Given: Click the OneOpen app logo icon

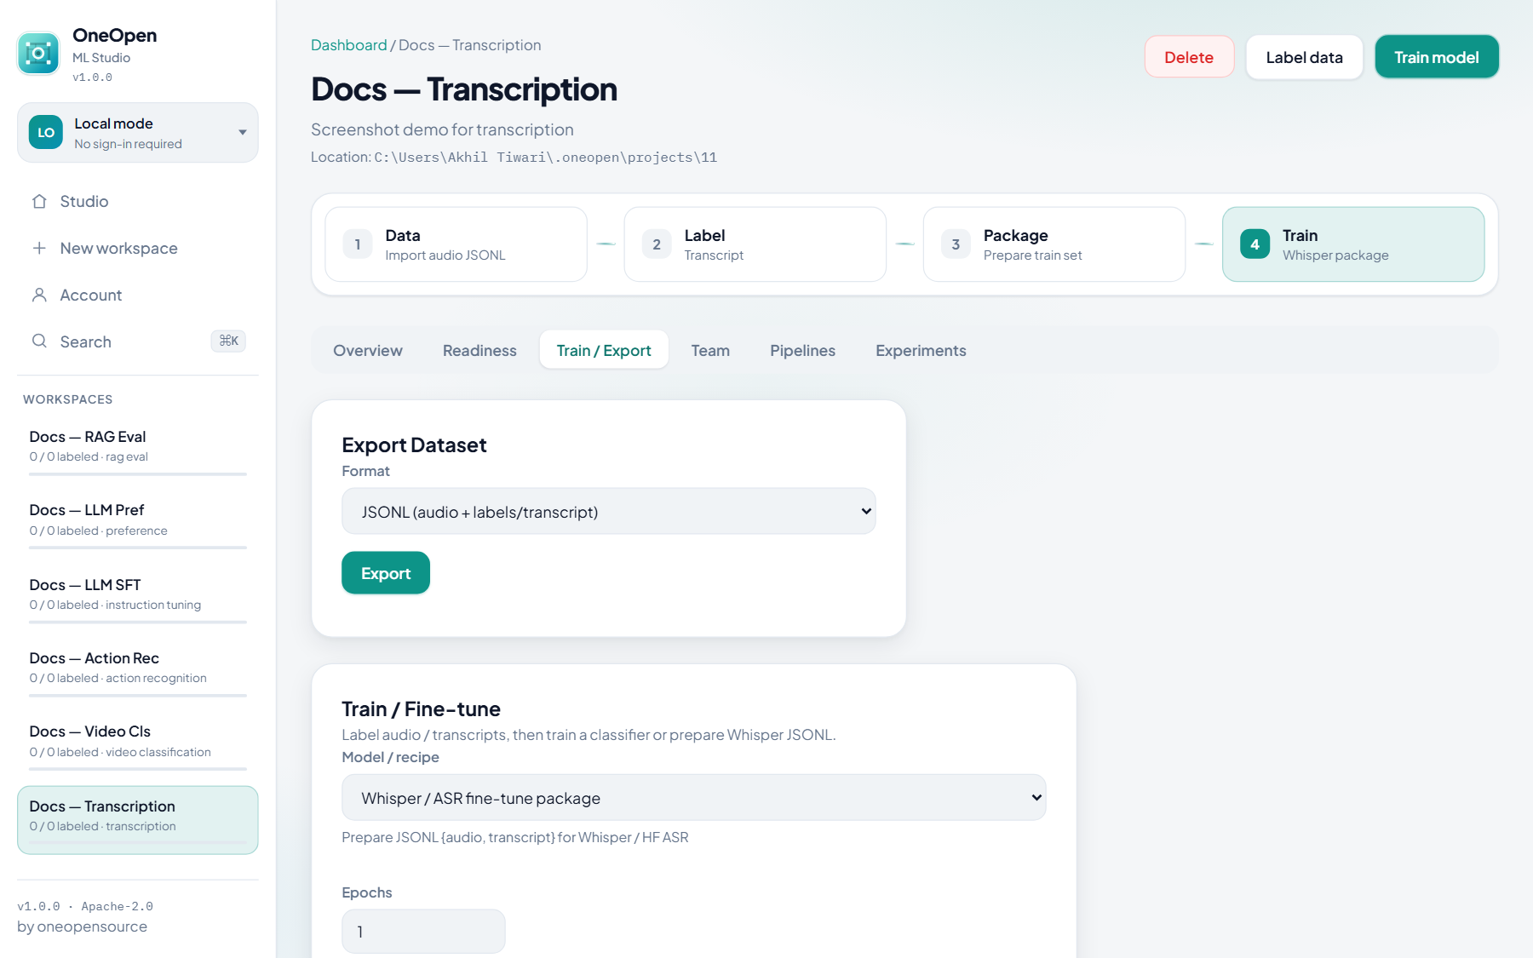Looking at the screenshot, I should point(38,54).
